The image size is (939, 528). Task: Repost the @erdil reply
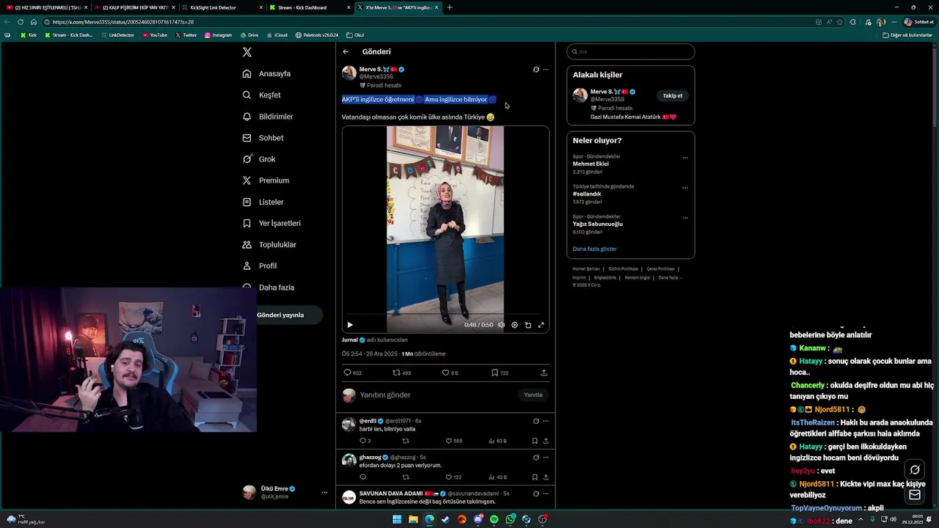406,441
